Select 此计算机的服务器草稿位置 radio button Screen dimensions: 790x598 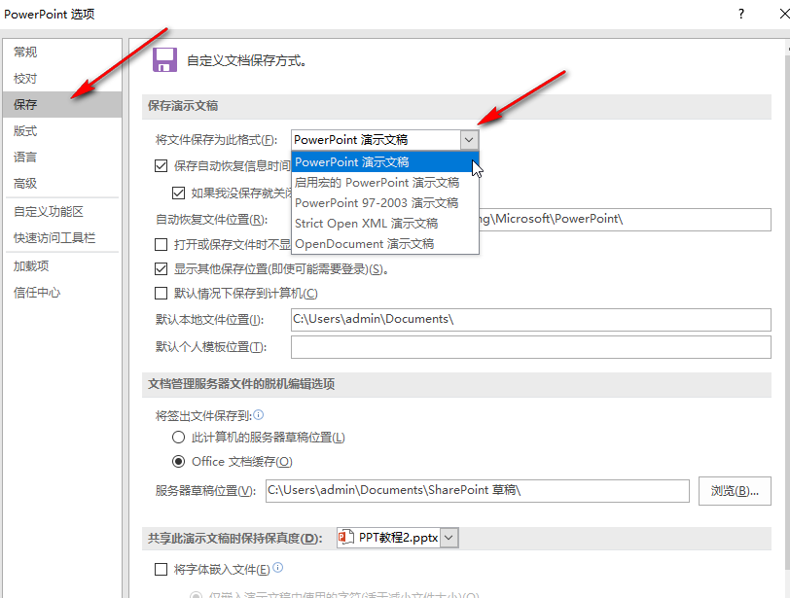178,438
